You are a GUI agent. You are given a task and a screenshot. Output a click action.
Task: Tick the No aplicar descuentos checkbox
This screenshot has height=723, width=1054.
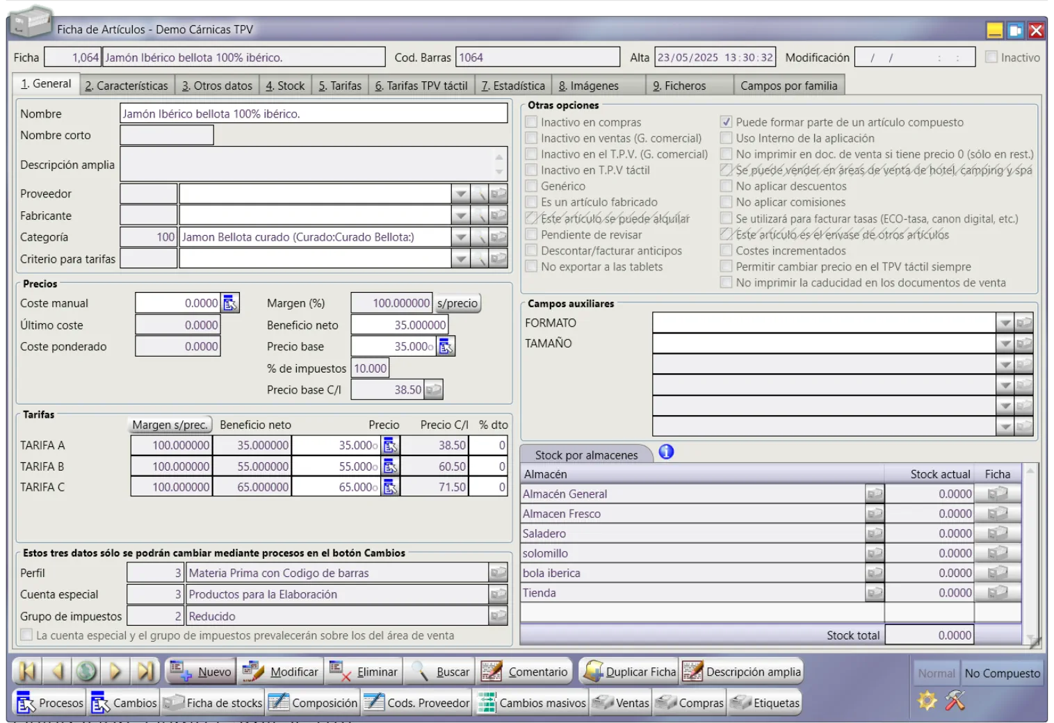pyautogui.click(x=727, y=186)
